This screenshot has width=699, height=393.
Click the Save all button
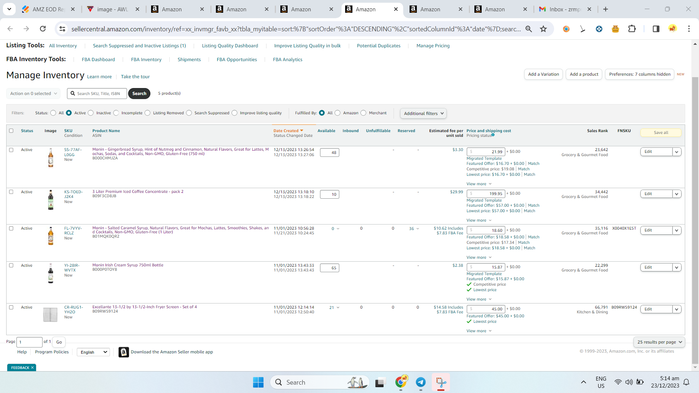coord(661,132)
